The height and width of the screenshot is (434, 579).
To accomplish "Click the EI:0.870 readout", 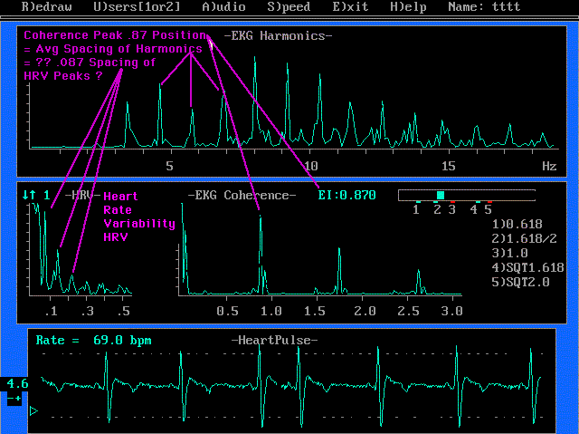I will click(x=347, y=195).
